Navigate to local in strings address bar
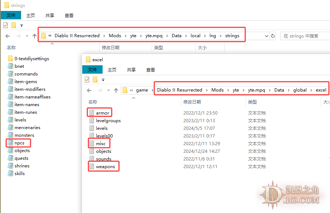Viewport: 330px width, 213px height. point(195,36)
